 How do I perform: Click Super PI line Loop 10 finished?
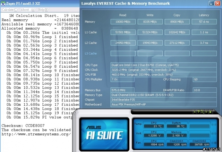43,75
